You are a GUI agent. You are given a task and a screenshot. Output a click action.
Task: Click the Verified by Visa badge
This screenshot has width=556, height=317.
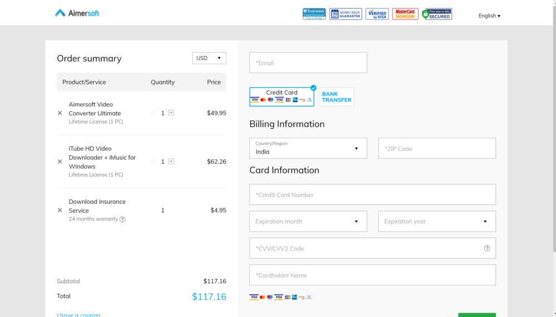(377, 14)
